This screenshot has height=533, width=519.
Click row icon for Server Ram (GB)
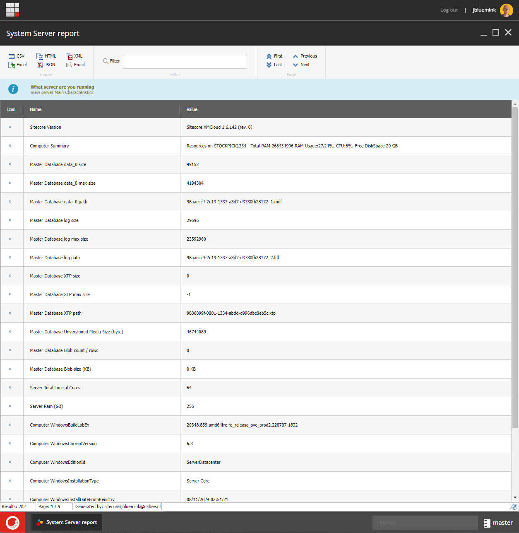[10, 406]
